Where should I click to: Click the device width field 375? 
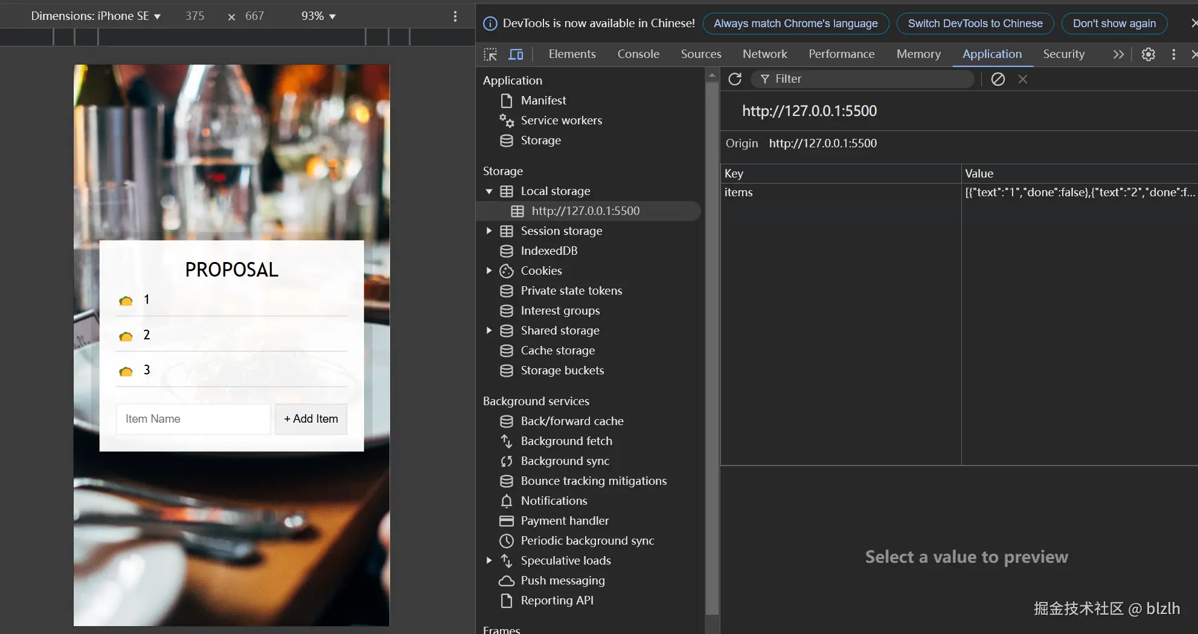[x=194, y=16]
